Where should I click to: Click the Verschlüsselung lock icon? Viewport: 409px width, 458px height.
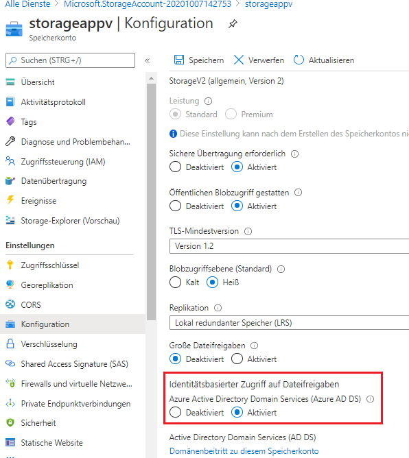click(x=10, y=343)
